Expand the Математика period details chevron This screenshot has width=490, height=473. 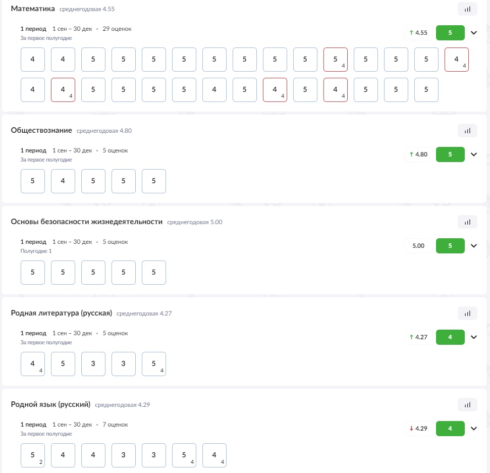pyautogui.click(x=474, y=32)
